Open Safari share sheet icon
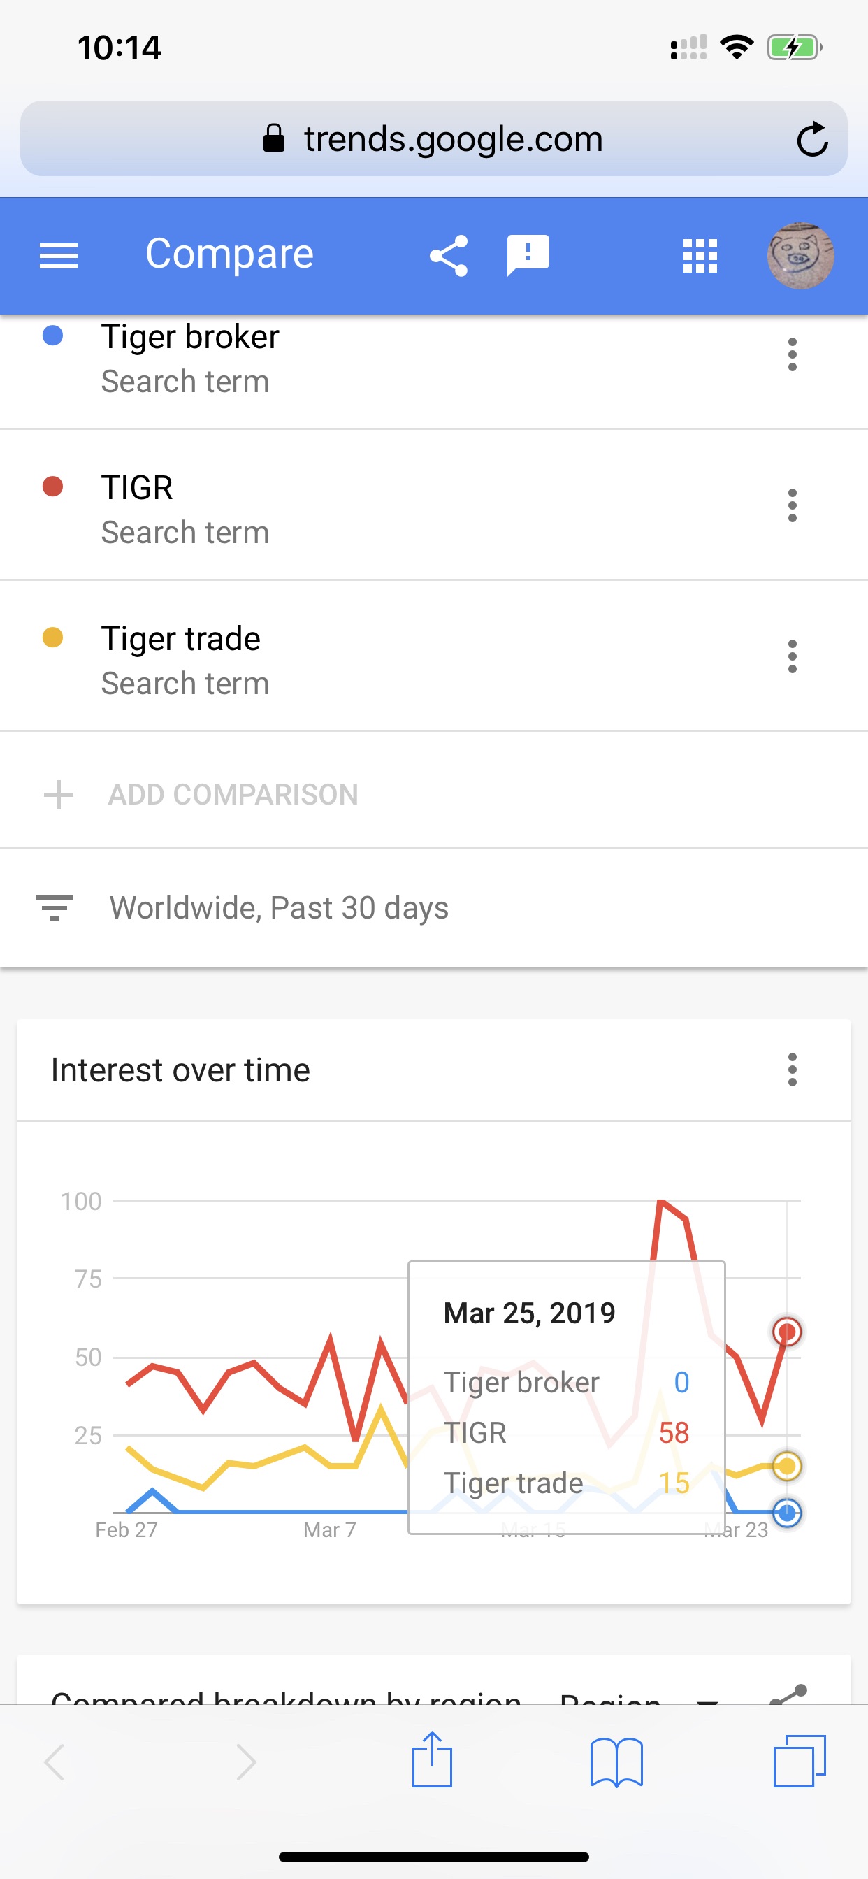Screen dimensions: 868x1879 (x=432, y=1760)
